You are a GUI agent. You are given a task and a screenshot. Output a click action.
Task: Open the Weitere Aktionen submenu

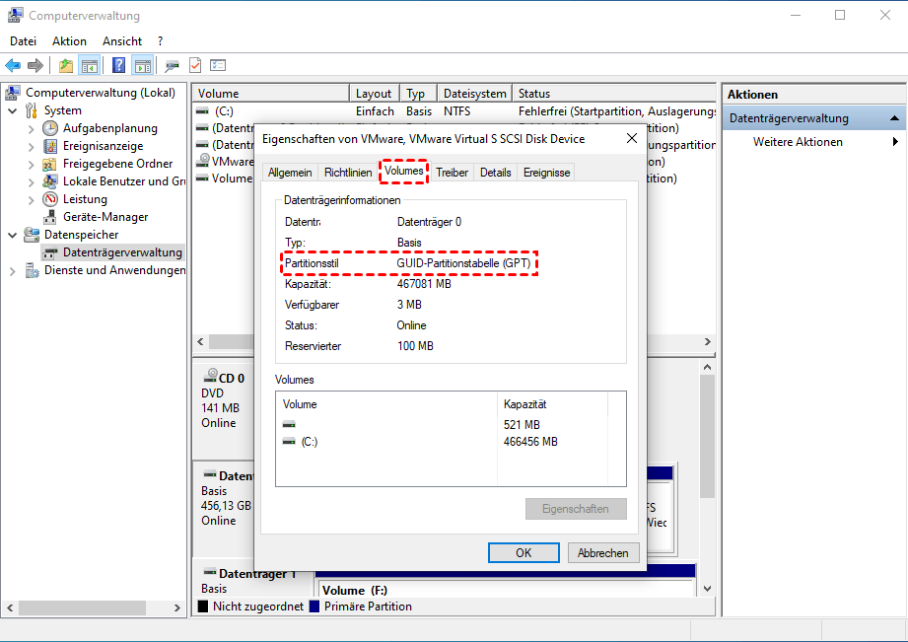point(895,142)
